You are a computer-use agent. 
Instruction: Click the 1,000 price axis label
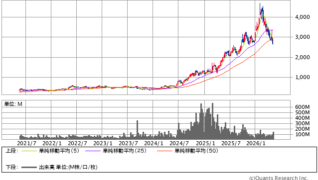tap(303, 77)
